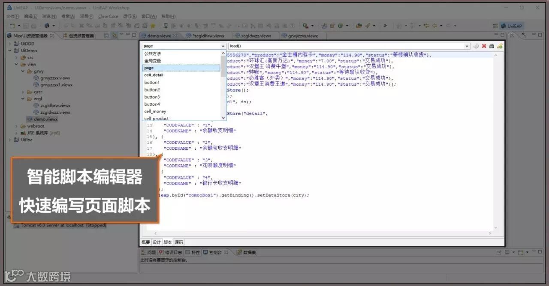Open the UniEAP perspective button
The height and width of the screenshot is (286, 549).
[x=512, y=26]
